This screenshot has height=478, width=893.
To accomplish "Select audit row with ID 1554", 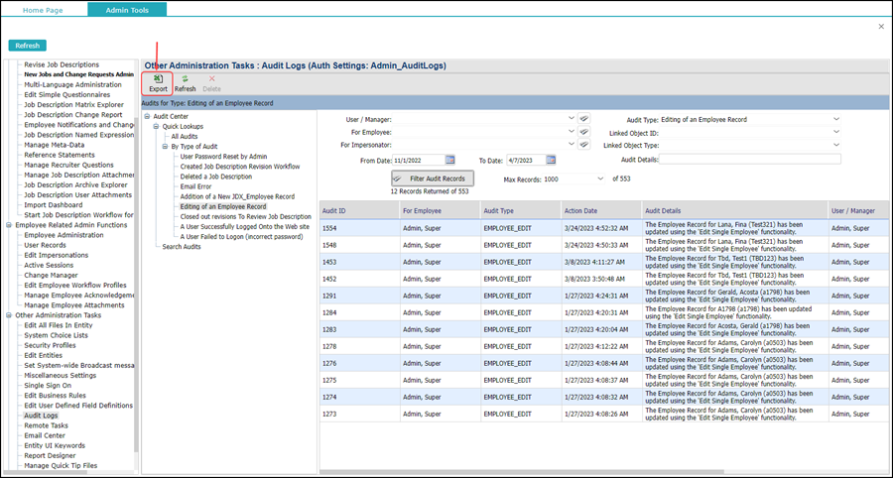I will [x=606, y=228].
